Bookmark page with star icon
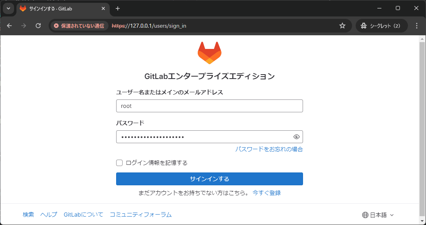This screenshot has height=225, width=426. (x=342, y=26)
